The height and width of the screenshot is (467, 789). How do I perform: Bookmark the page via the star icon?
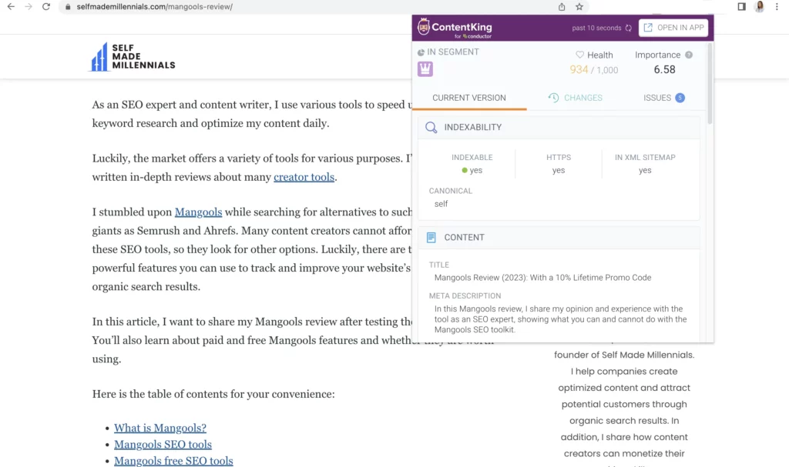579,6
